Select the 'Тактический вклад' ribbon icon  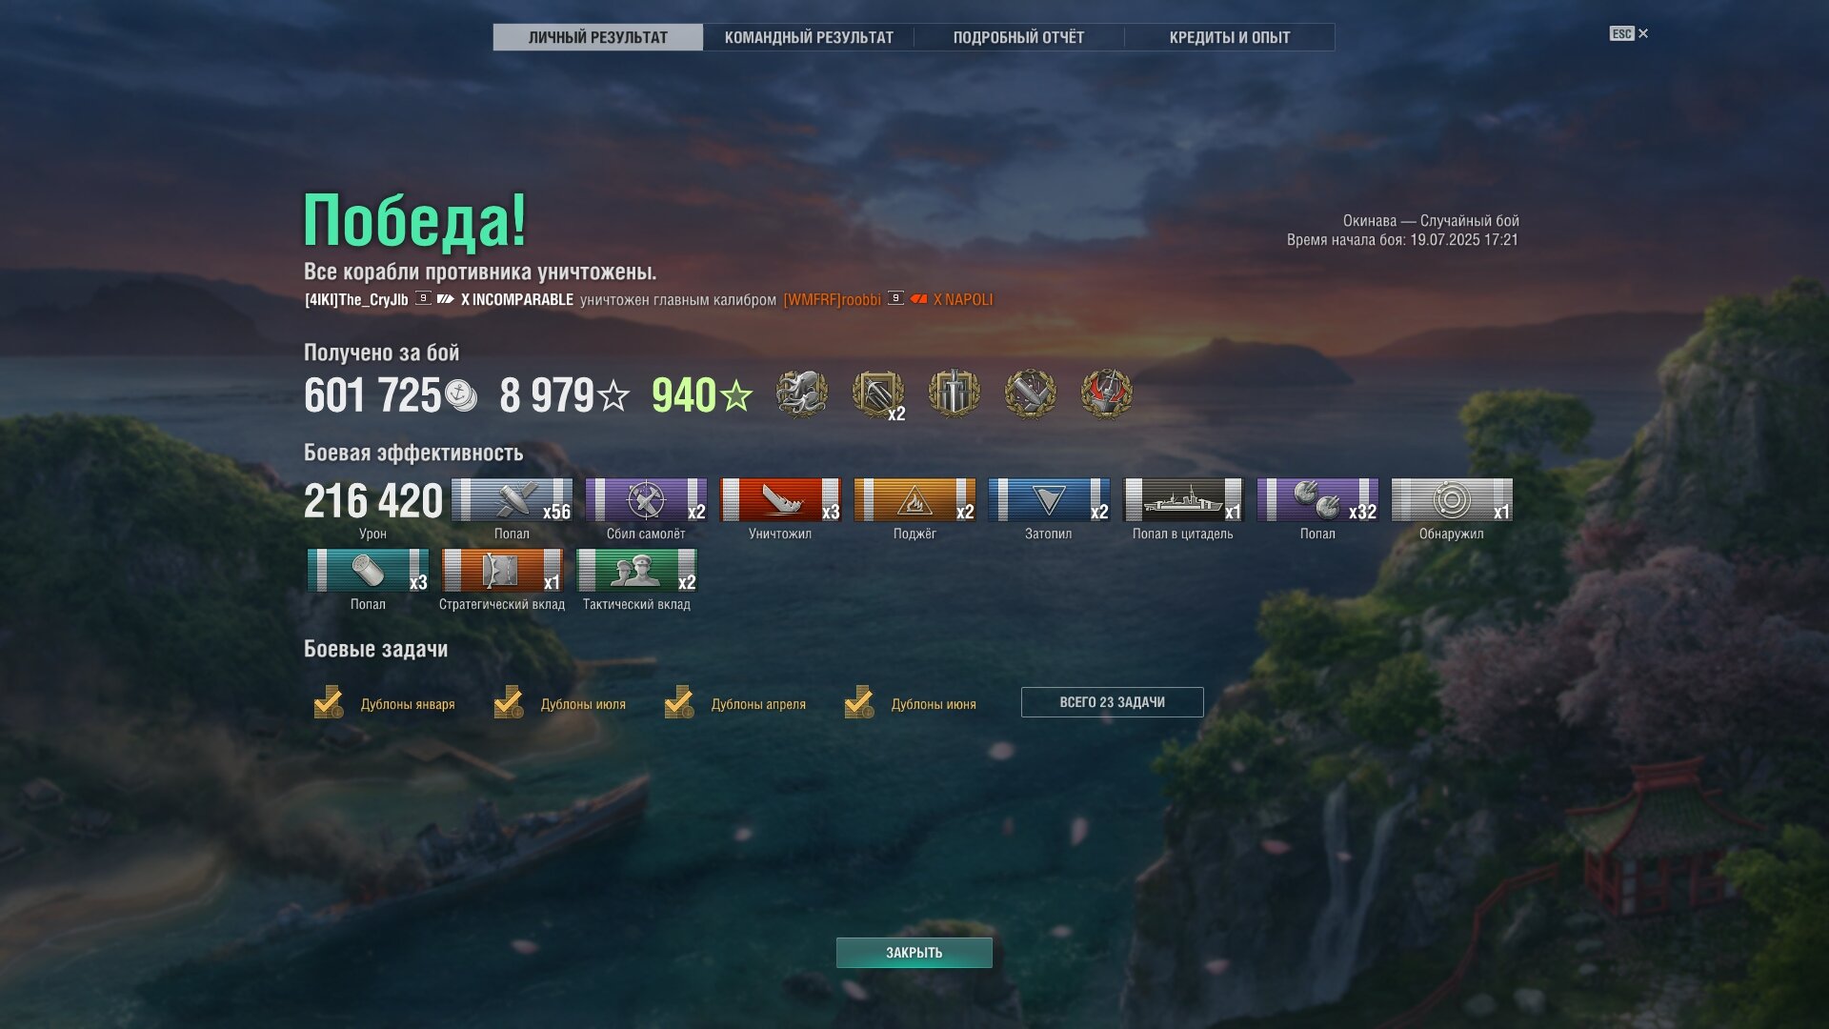(x=636, y=571)
